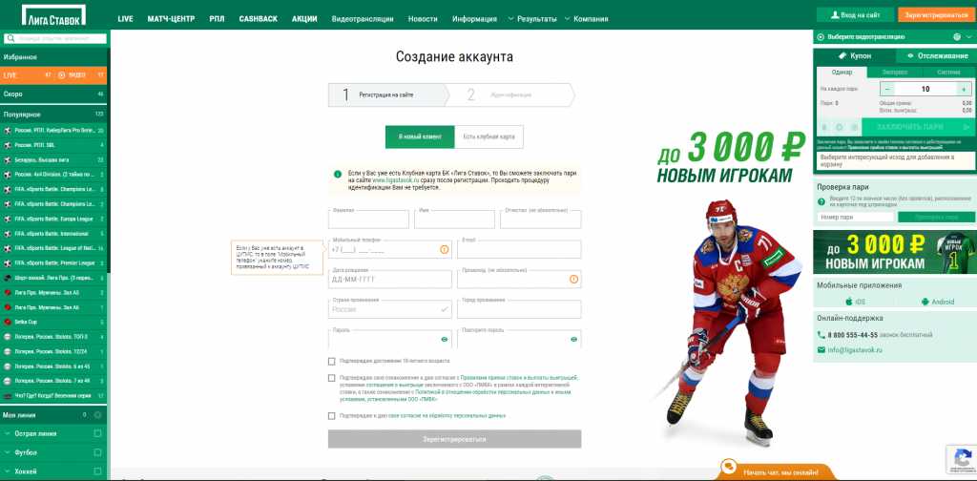
Task: Open the Компания dropdown menu
Action: (587, 19)
